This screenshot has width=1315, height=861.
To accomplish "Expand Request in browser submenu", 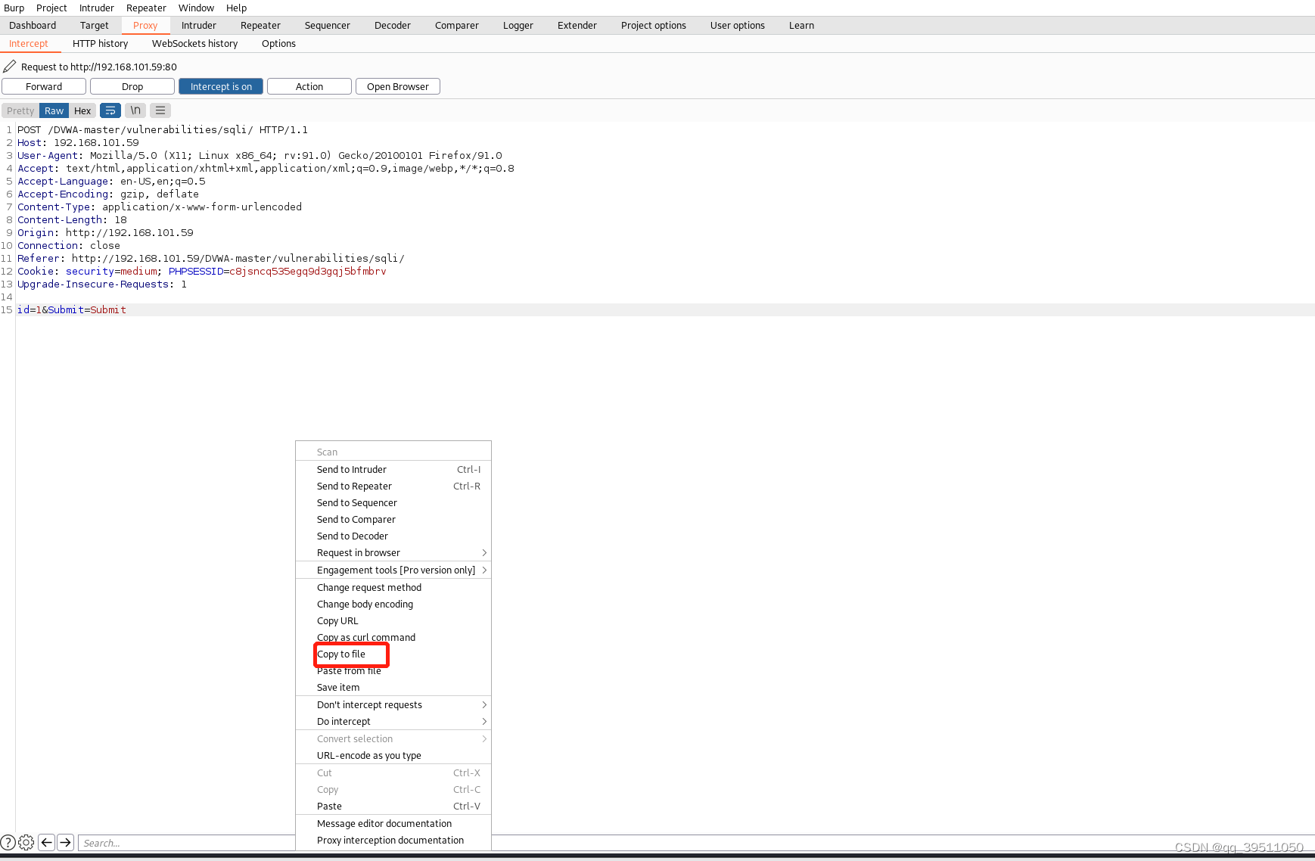I will [393, 553].
